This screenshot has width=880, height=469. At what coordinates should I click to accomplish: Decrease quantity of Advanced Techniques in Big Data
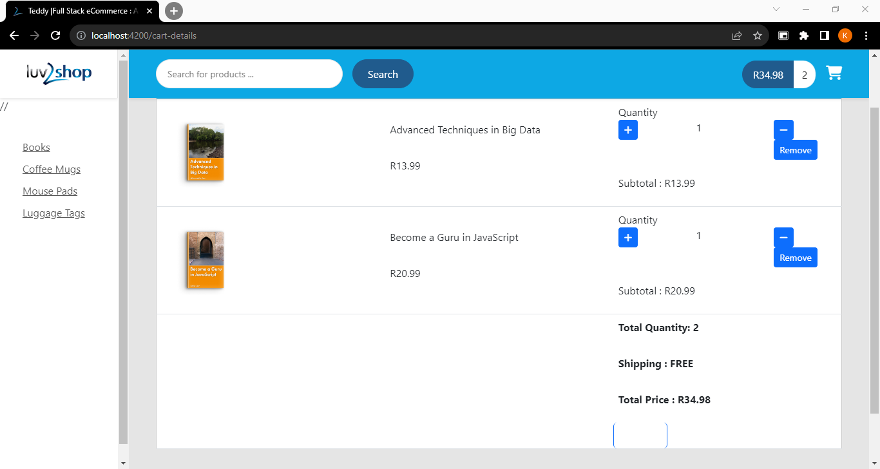click(x=783, y=130)
